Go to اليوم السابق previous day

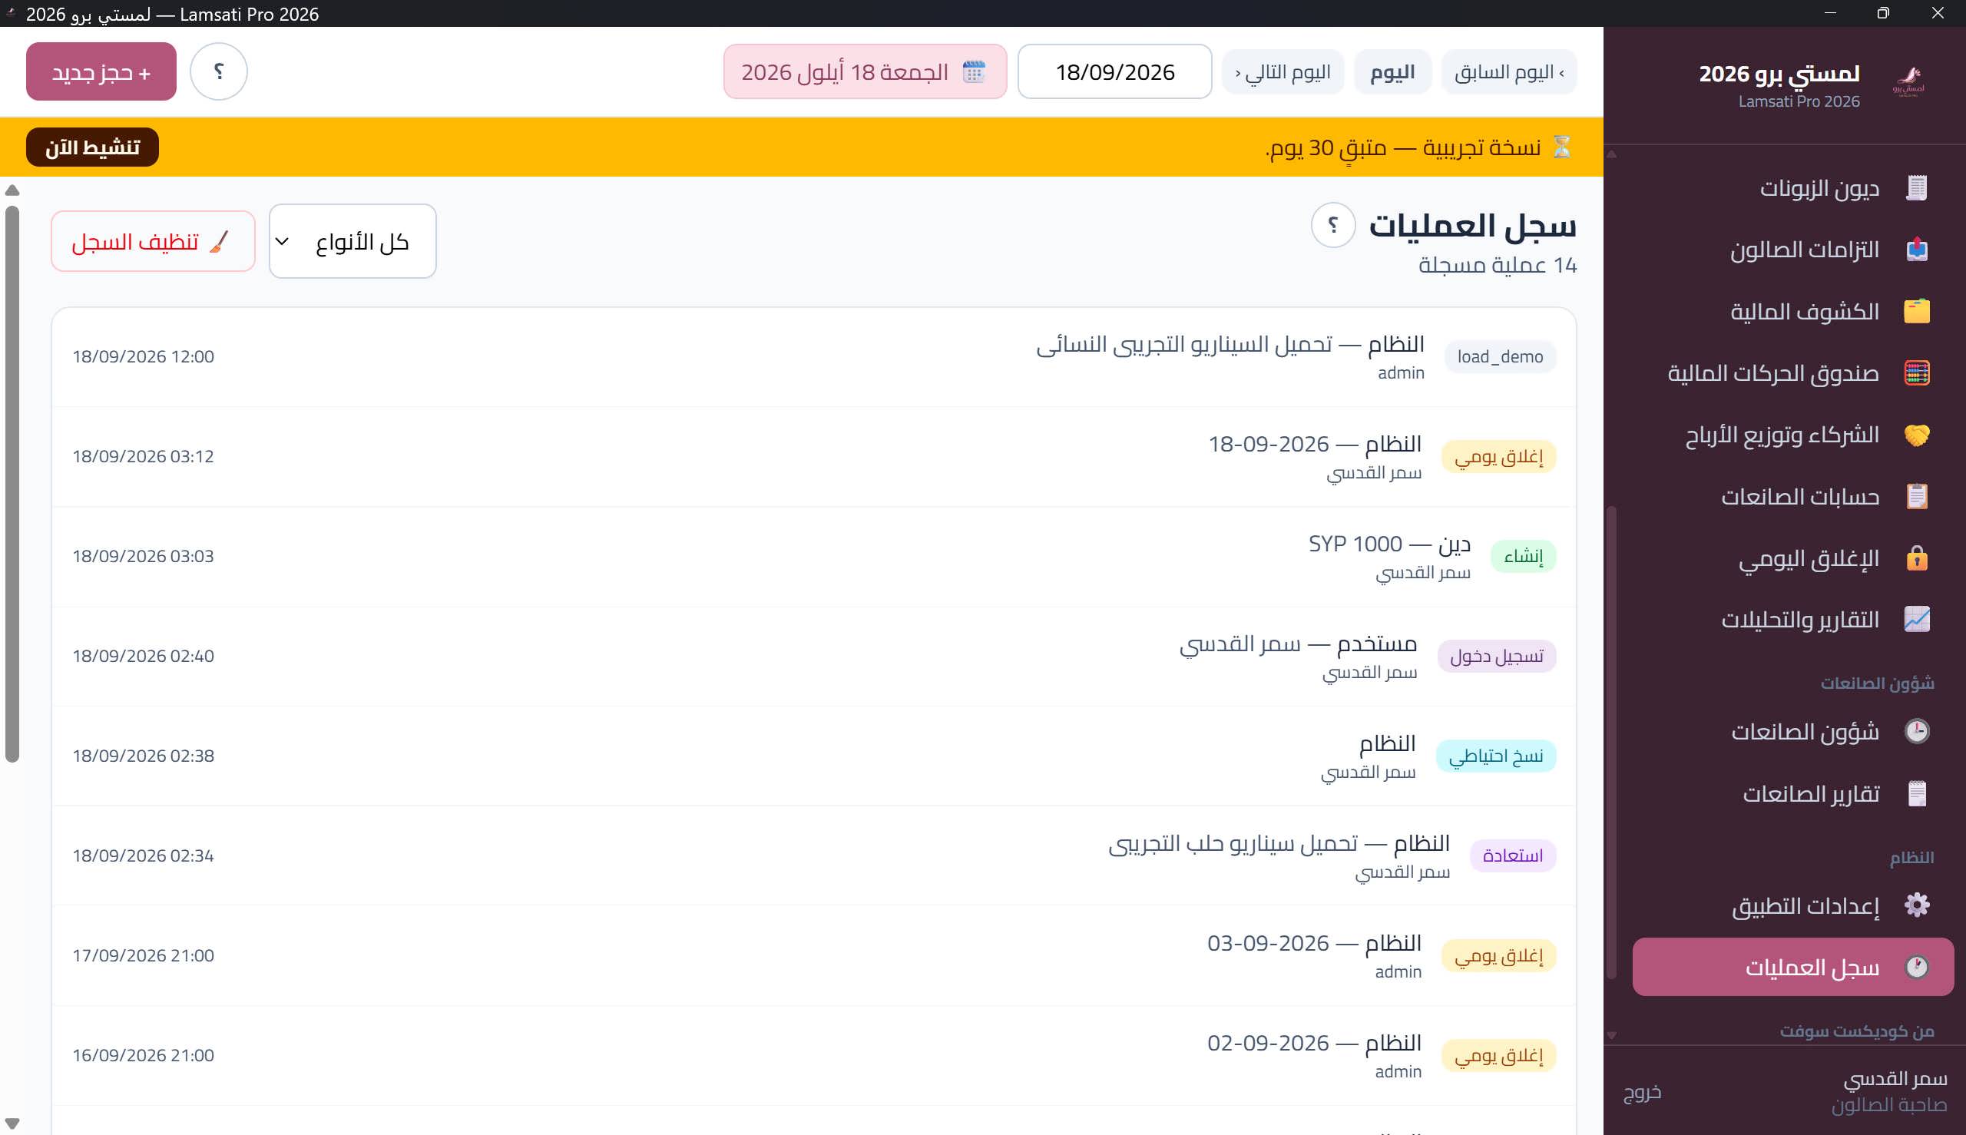1508,72
